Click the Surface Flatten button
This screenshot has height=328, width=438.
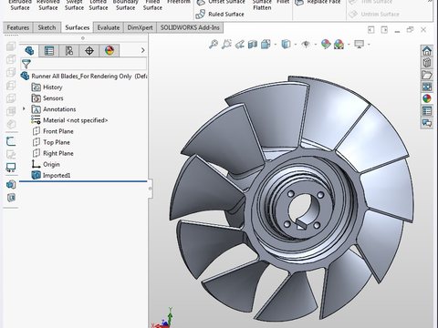pyautogui.click(x=262, y=5)
